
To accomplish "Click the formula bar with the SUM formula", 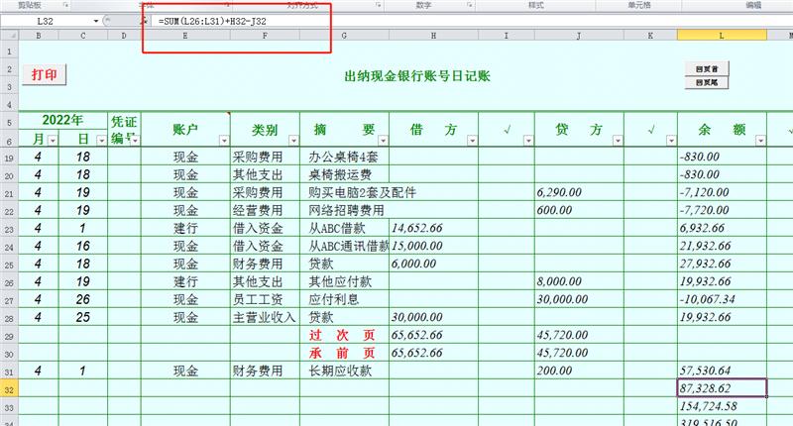I will 238,21.
